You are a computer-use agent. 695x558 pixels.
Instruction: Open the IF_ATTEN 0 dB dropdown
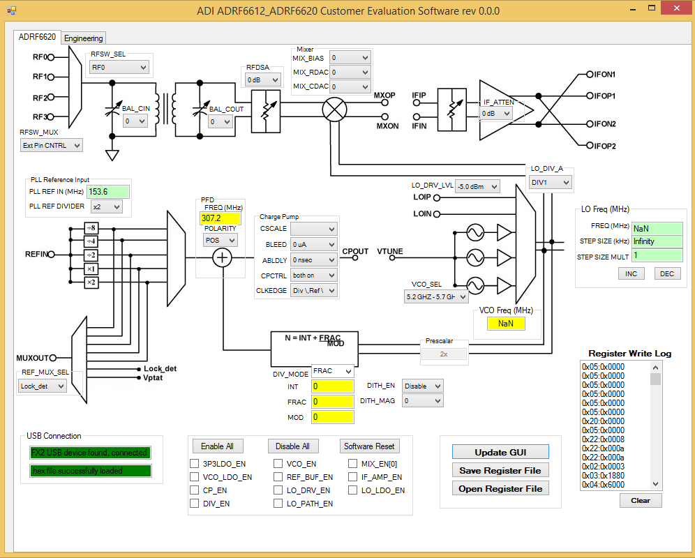pyautogui.click(x=496, y=114)
